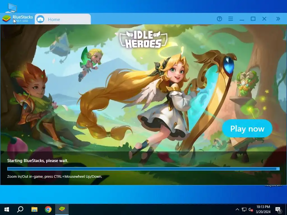Open the Windows Start menu

click(x=7, y=209)
